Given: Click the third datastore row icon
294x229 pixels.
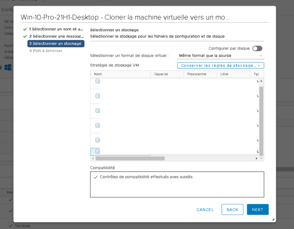Looking at the screenshot, I should click(98, 110).
